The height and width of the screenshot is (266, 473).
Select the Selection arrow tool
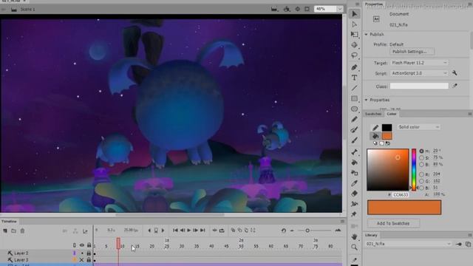(x=355, y=14)
